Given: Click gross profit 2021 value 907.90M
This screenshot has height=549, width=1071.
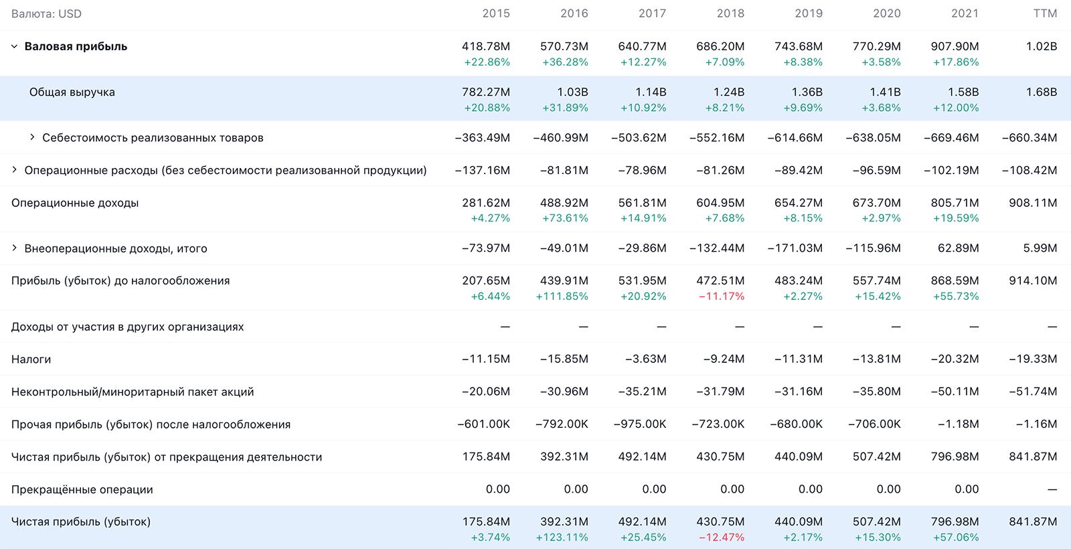Looking at the screenshot, I should (955, 47).
